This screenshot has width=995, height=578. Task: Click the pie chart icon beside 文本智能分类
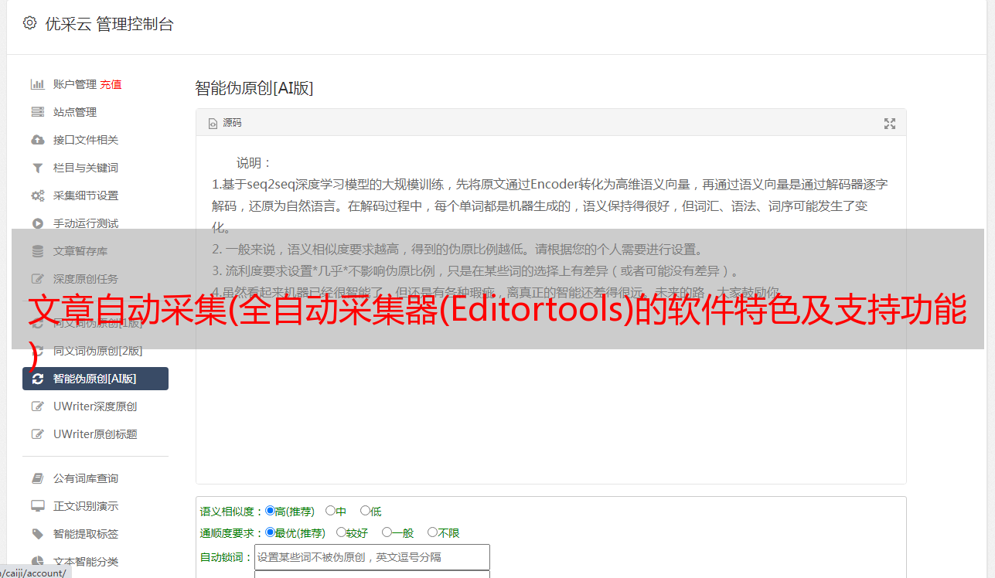pos(37,562)
